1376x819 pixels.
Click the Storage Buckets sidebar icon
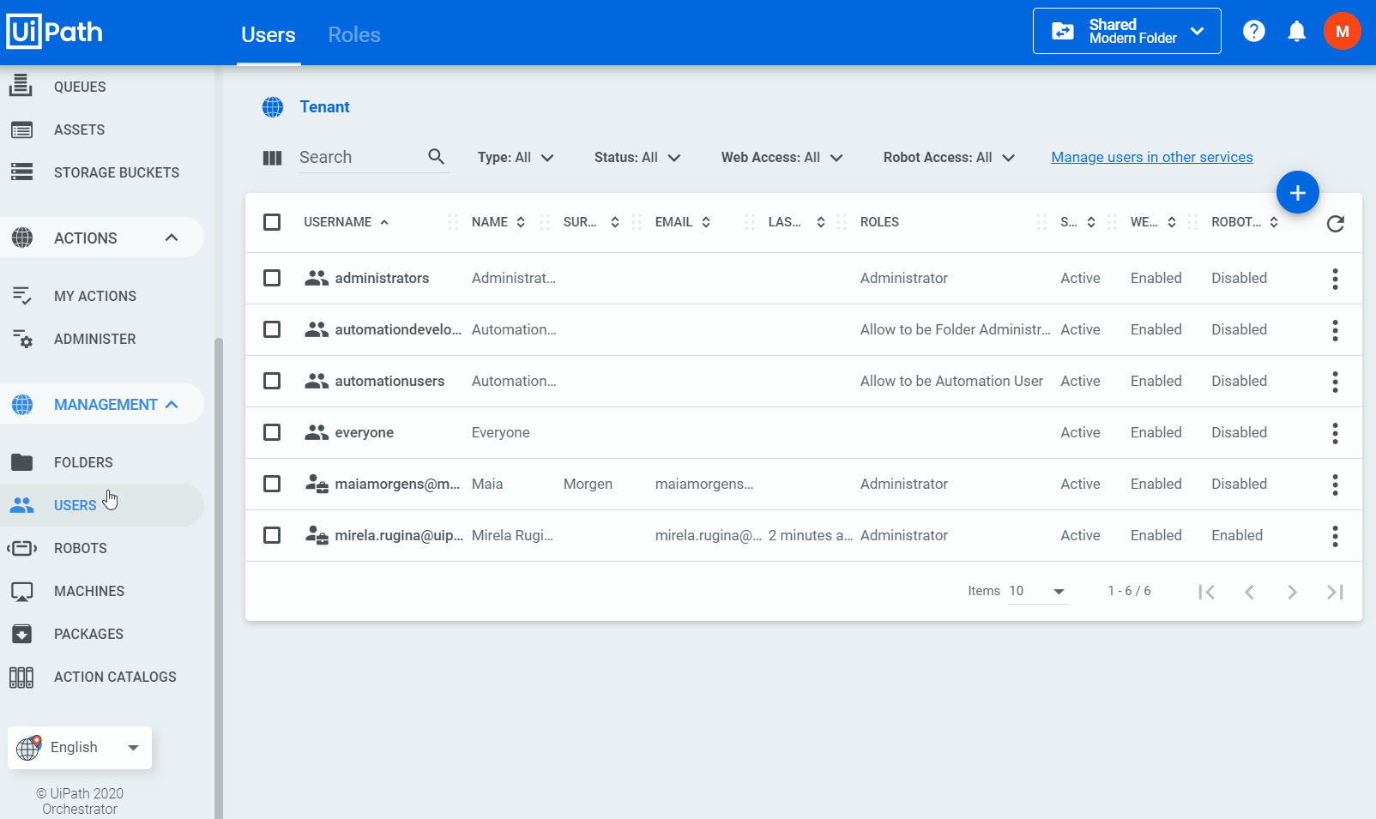(x=21, y=172)
